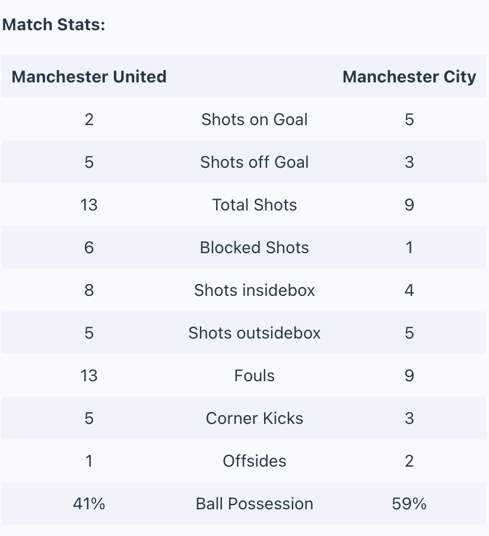This screenshot has width=489, height=536.
Task: Select Manchester United's Blocked Shots value 6
Action: pyautogui.click(x=89, y=247)
